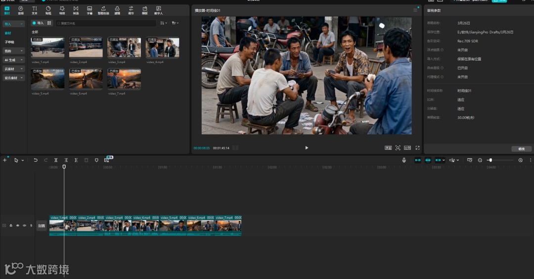Image resolution: width=534 pixels, height=279 pixels.
Task: Open the selection tool dropdown arrow
Action: pyautogui.click(x=23, y=160)
